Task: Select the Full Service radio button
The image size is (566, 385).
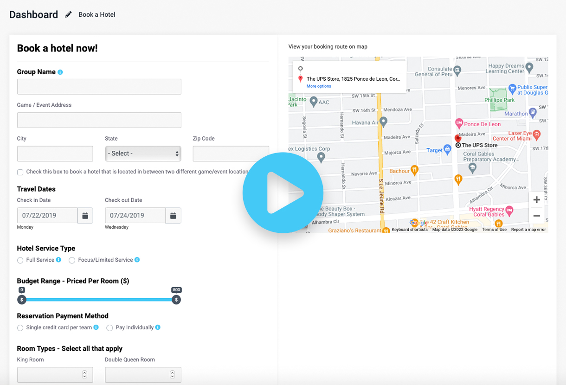Action: 20,260
